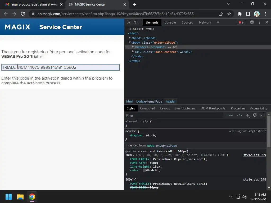Screen dimensions: 271x203
Task: Open DevTools settings gear
Action: coord(252,22)
